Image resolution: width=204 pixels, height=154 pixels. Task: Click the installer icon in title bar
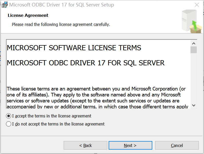(x=5, y=5)
